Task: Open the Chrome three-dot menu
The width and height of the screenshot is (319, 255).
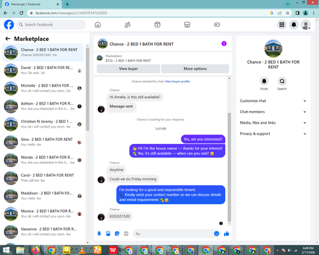Action: pyautogui.click(x=314, y=13)
